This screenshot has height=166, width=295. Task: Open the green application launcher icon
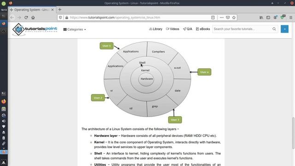[x=4, y=3]
